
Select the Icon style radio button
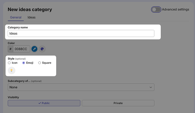(9, 63)
